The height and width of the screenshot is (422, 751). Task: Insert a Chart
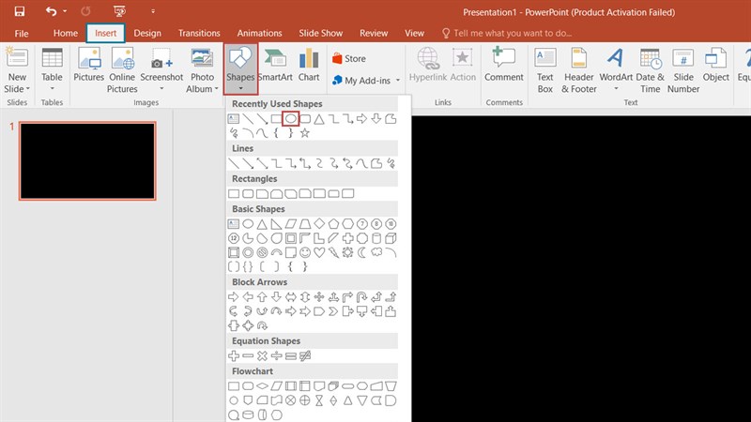pos(309,65)
